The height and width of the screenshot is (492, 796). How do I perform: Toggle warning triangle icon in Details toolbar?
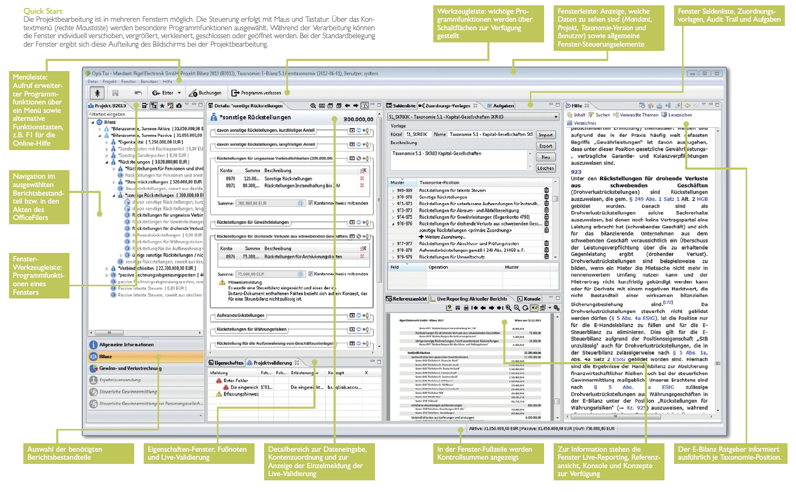[364, 106]
